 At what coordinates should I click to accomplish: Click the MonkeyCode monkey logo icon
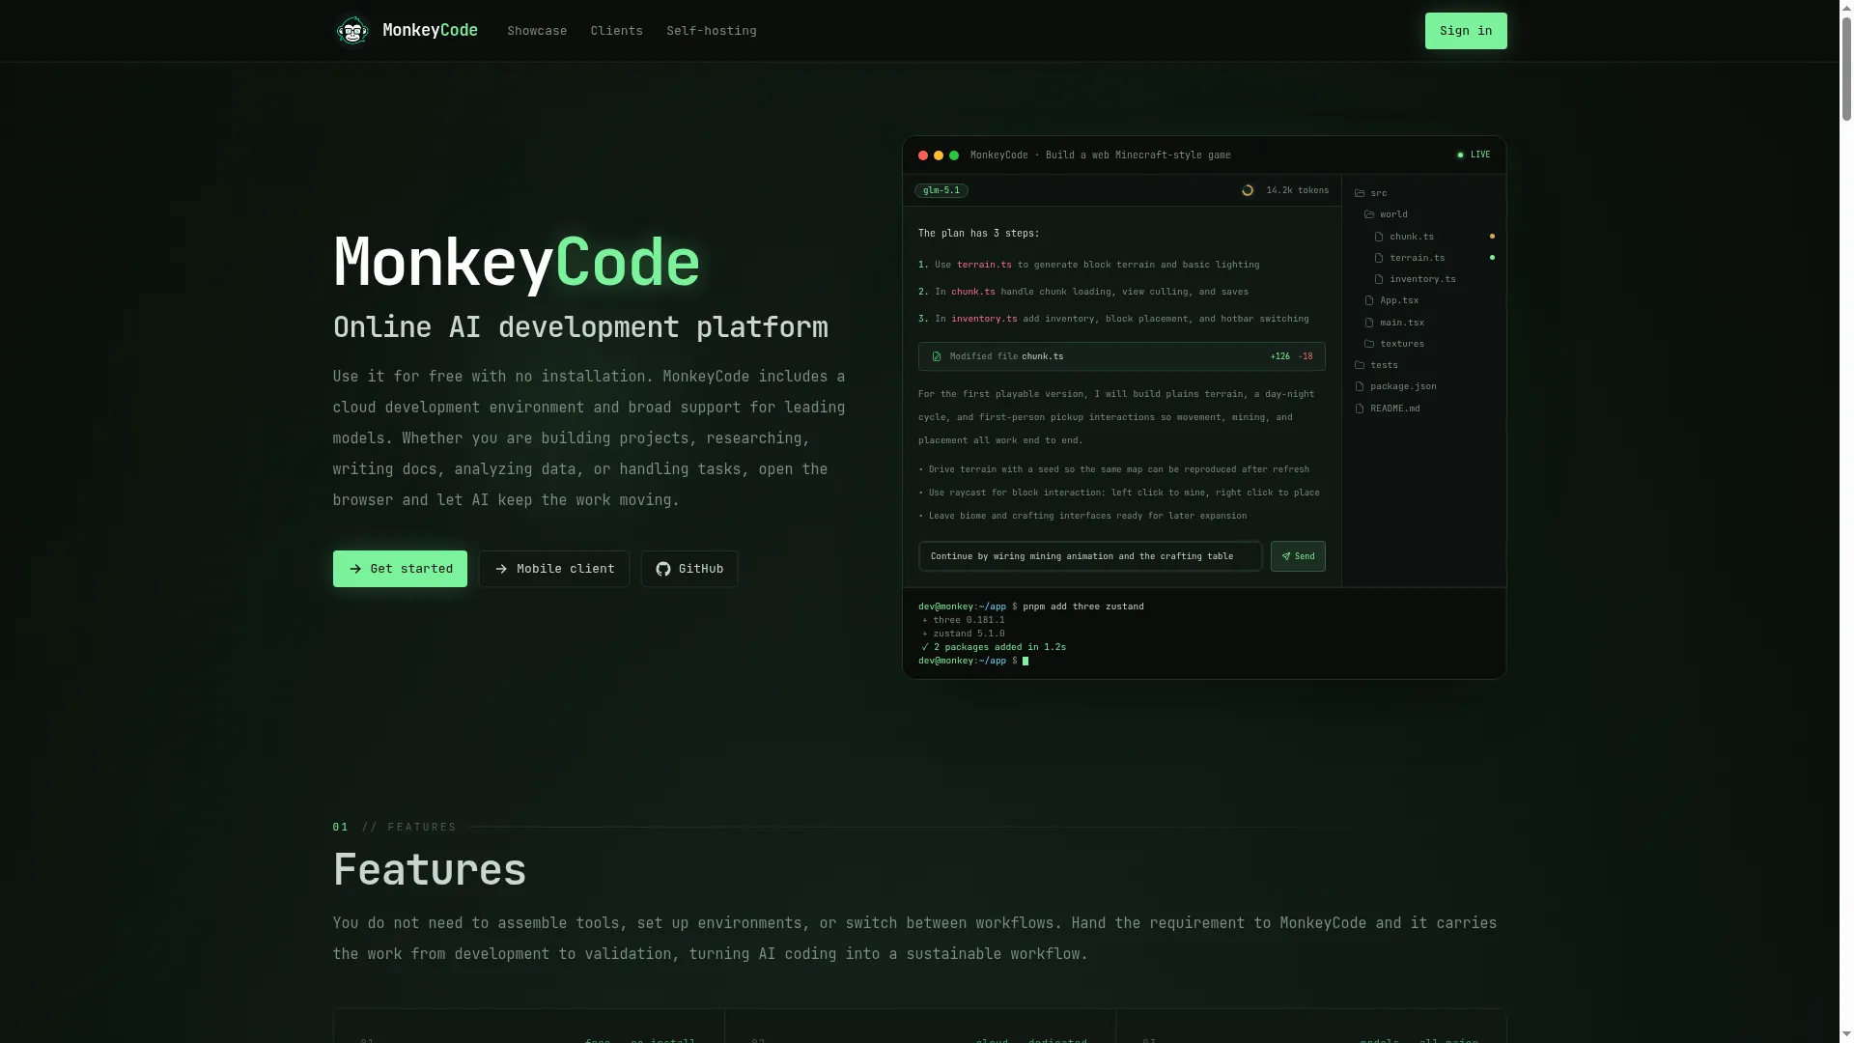pyautogui.click(x=351, y=31)
